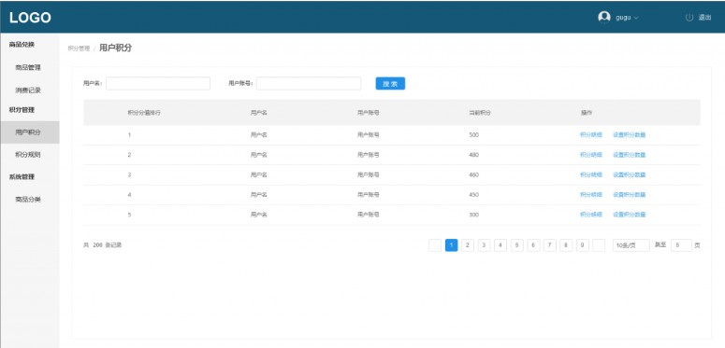Click the 商品兑换 sidebar group heading
This screenshot has width=725, height=348.
22,45
